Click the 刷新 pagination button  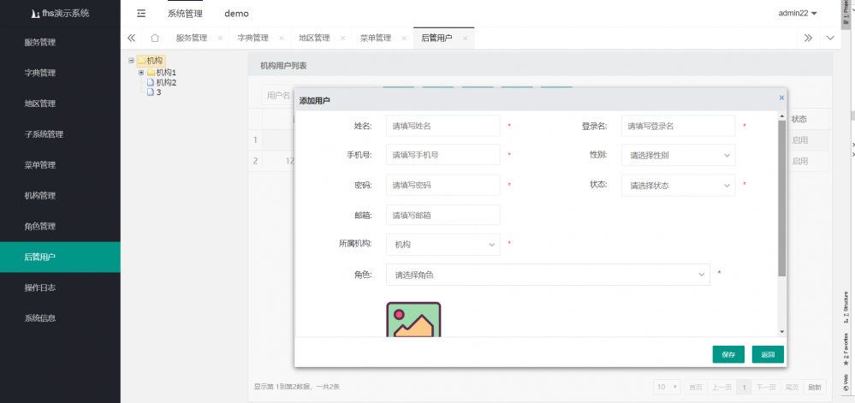coord(815,388)
